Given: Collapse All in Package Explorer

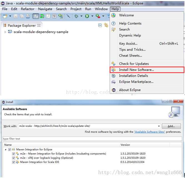Looking at the screenshot, I should click(100, 25).
